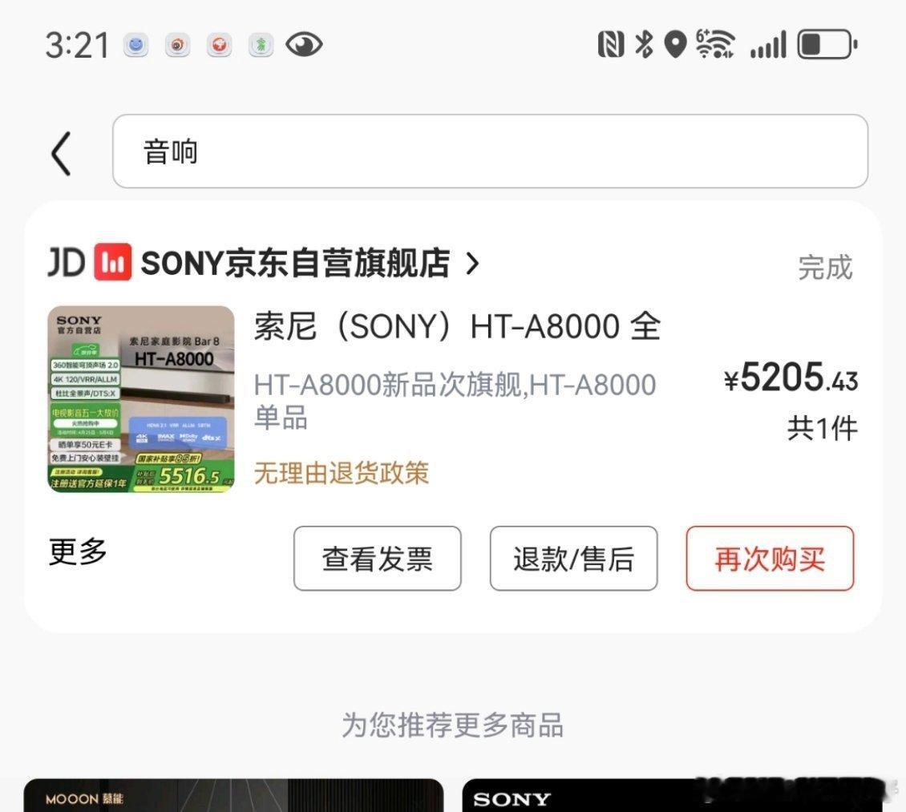Tap the location status icon
This screenshot has width=906, height=812.
(675, 44)
